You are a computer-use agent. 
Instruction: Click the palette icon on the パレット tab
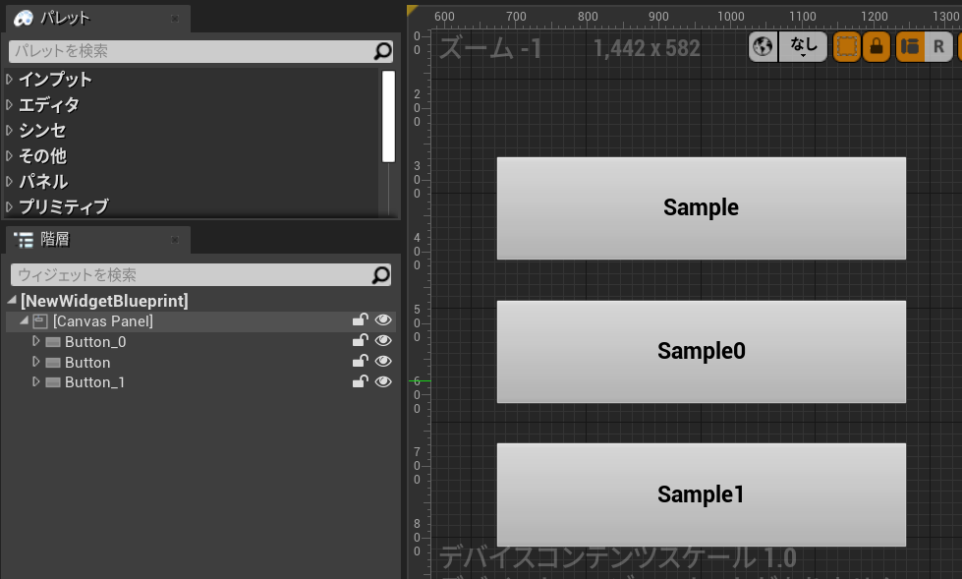24,19
